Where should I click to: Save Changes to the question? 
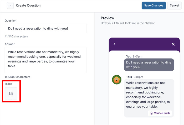tap(154, 6)
